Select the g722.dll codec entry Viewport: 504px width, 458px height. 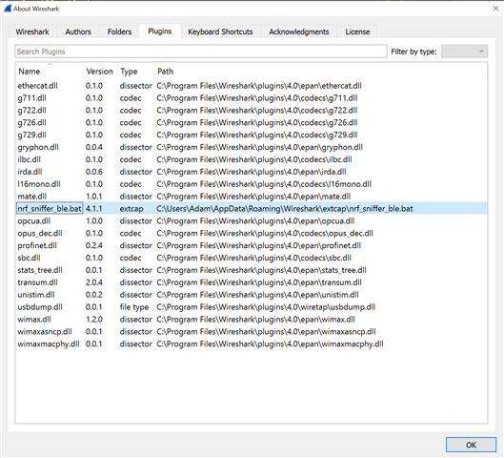pos(252,111)
